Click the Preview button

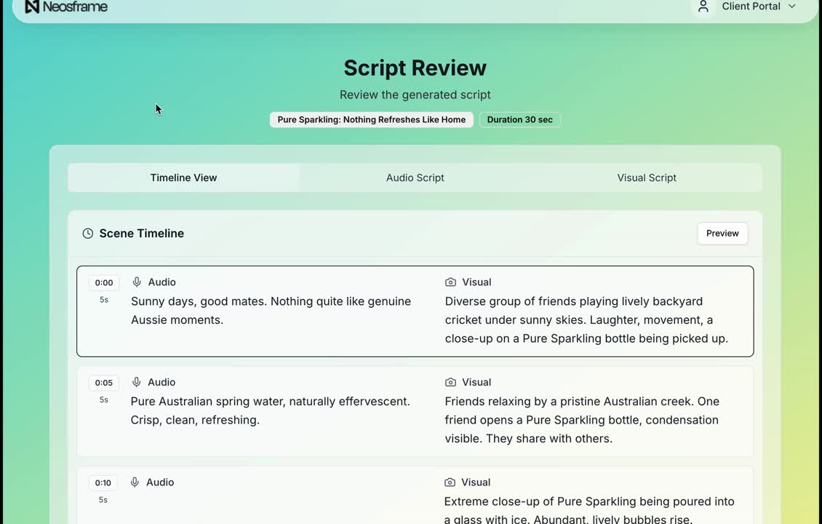point(722,234)
